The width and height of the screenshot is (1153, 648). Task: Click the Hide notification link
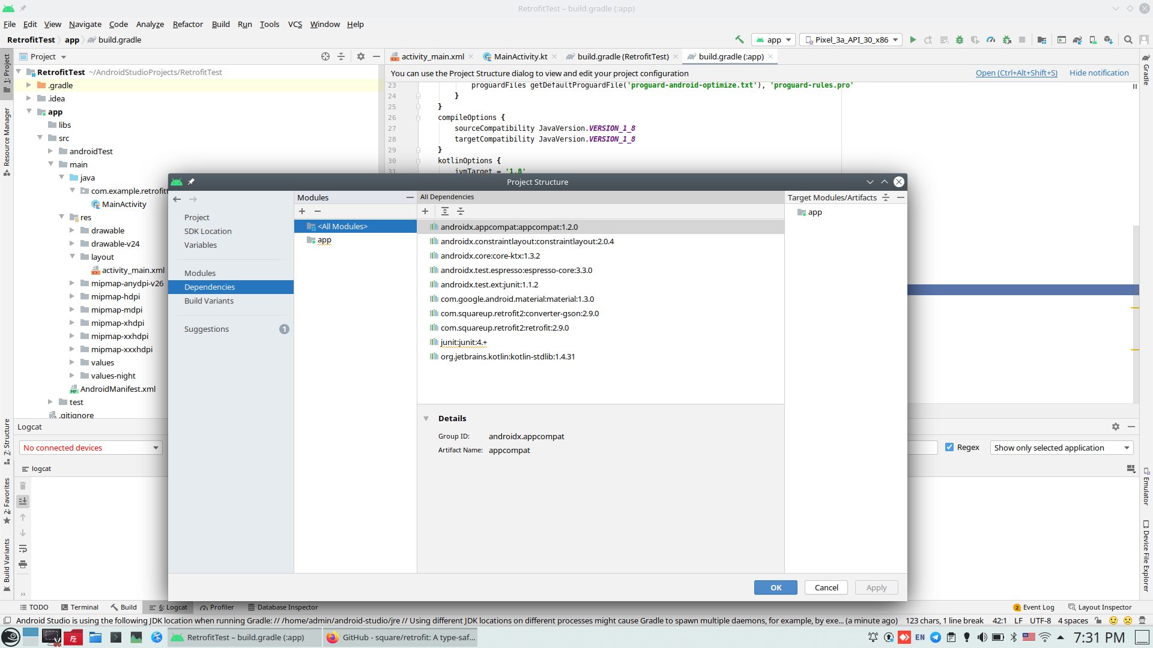click(1098, 73)
